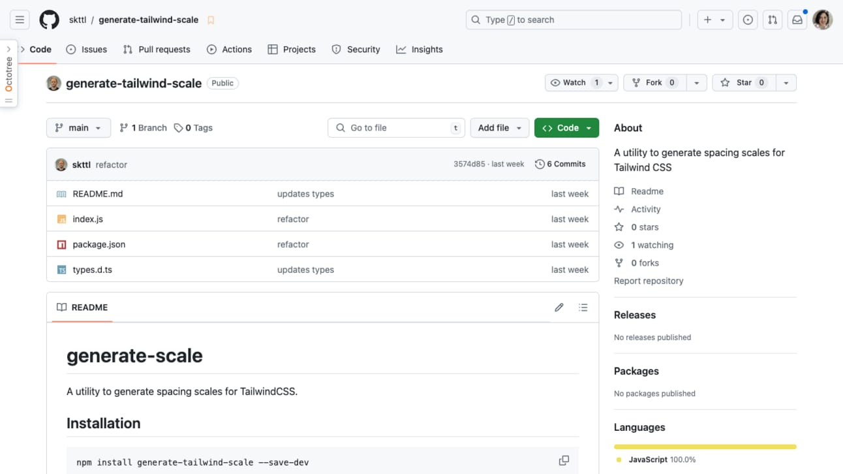Expand the Star lists dropdown arrow
The height and width of the screenshot is (474, 843).
pyautogui.click(x=786, y=83)
